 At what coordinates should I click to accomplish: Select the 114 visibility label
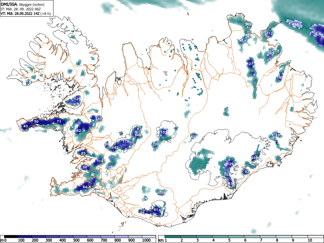(x=100, y=161)
